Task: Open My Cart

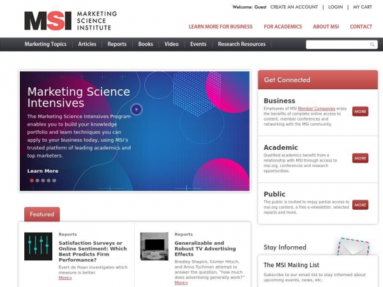Action: (x=362, y=7)
